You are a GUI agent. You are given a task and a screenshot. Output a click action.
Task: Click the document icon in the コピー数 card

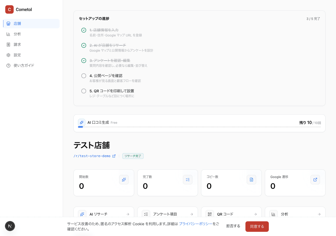(x=251, y=180)
